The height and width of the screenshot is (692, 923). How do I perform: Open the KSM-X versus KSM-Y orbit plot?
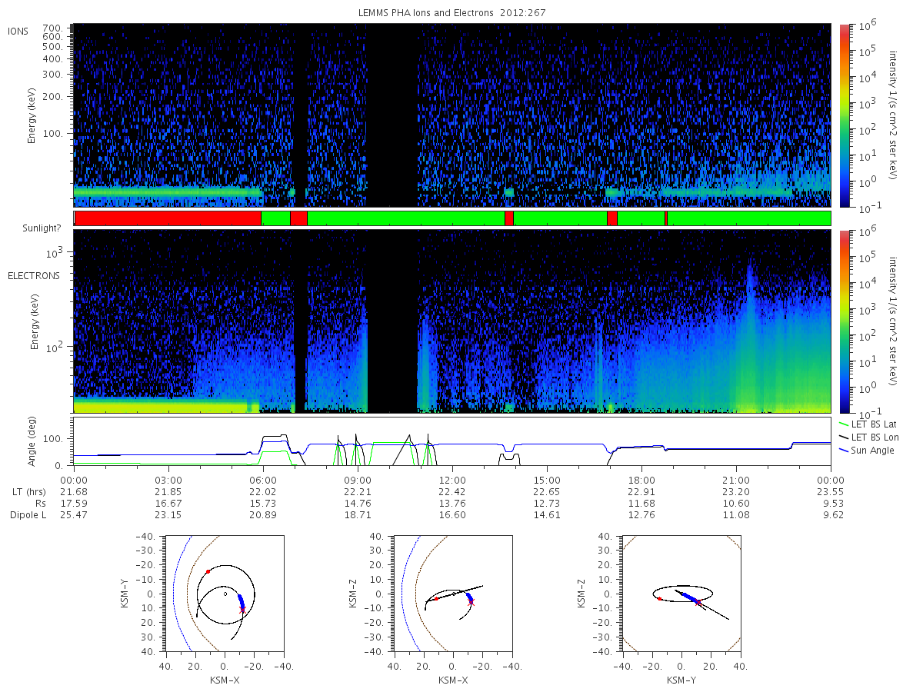(x=224, y=594)
